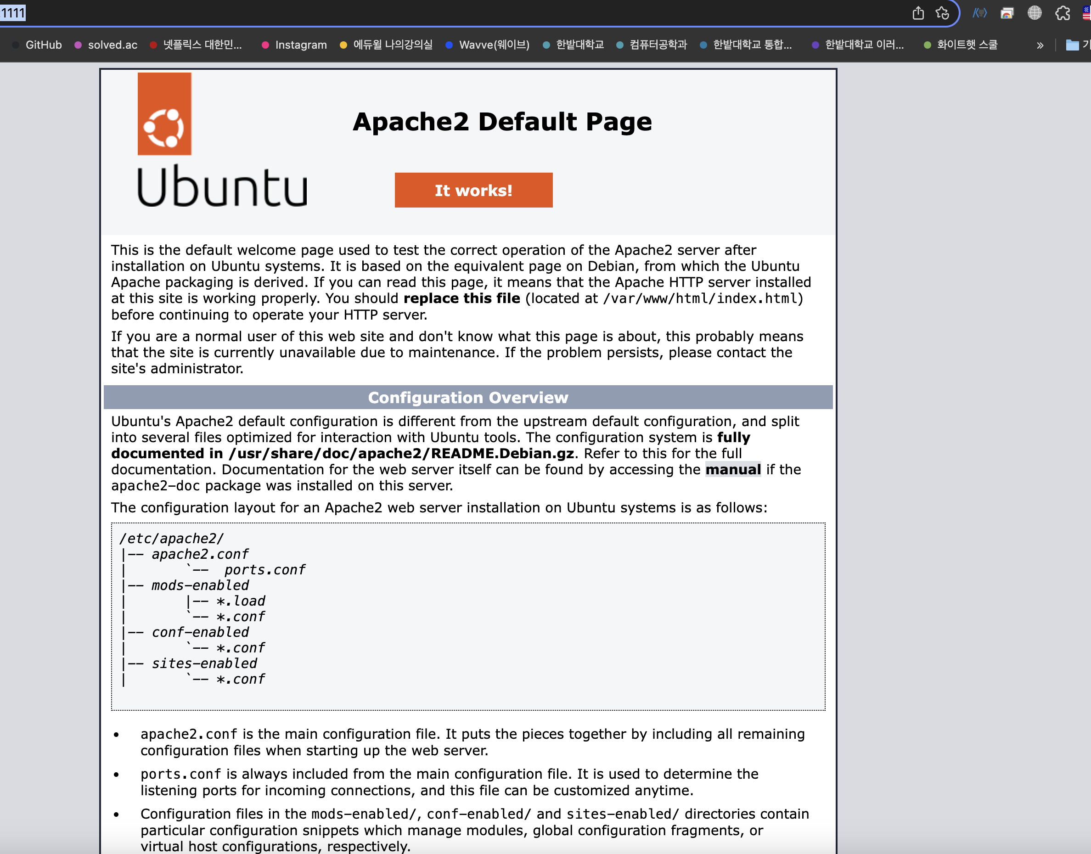Viewport: 1091px width, 854px height.
Task: Click the 'replace this file' bold text
Action: (x=461, y=298)
